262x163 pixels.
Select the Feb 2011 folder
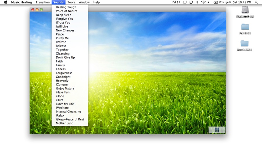tap(245, 27)
